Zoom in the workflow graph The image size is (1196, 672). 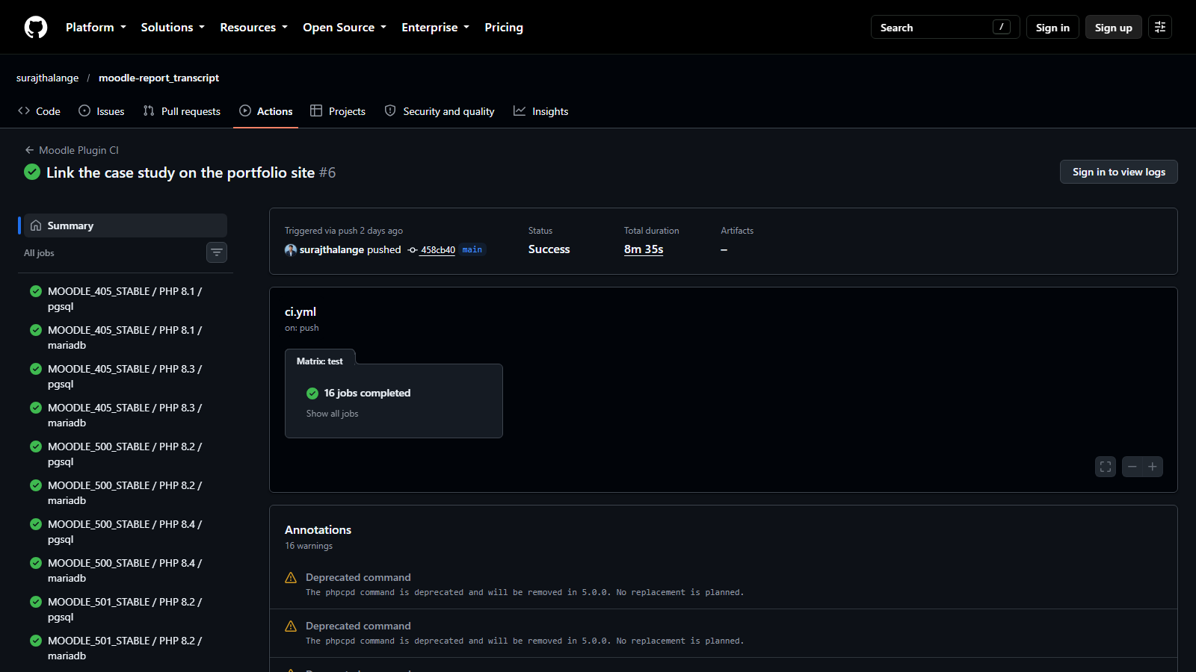(x=1153, y=467)
